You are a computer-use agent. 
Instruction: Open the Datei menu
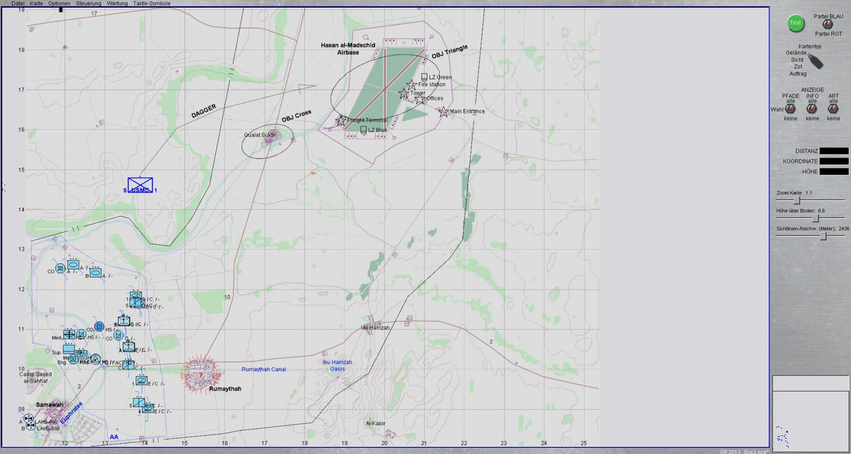click(x=18, y=4)
